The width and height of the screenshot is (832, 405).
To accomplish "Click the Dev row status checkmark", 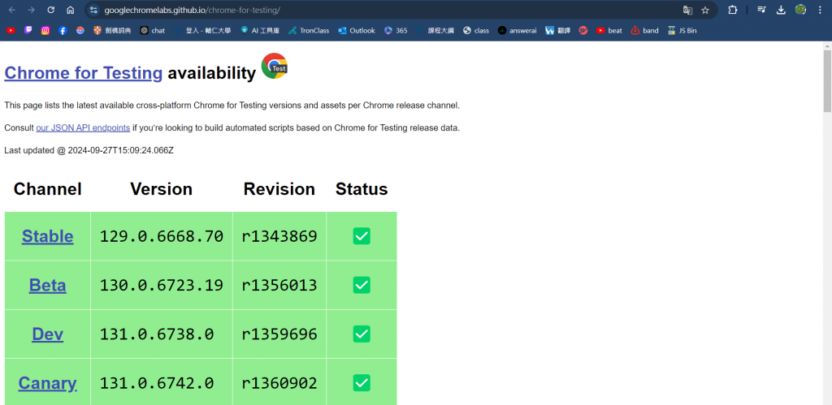I will 362,334.
